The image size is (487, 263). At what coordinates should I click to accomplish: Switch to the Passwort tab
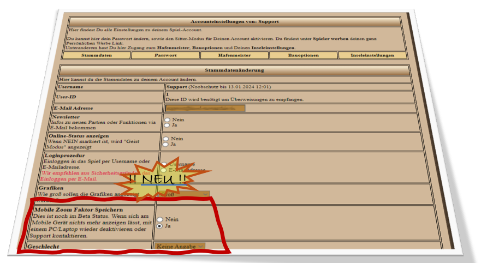click(x=165, y=55)
